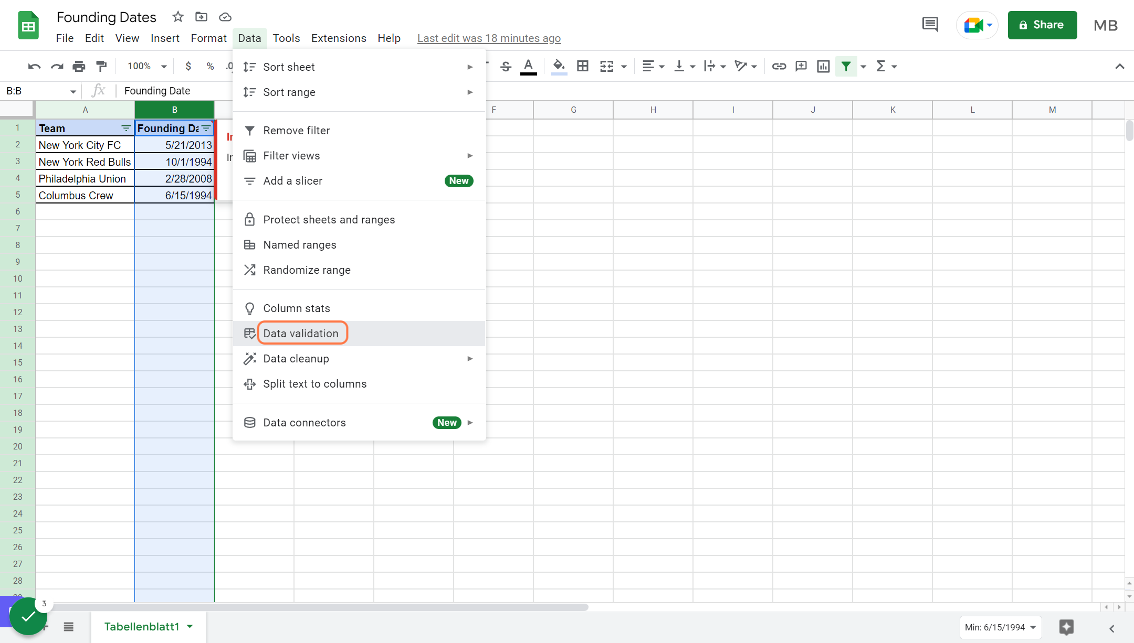Choose Add a slicer

359,181
